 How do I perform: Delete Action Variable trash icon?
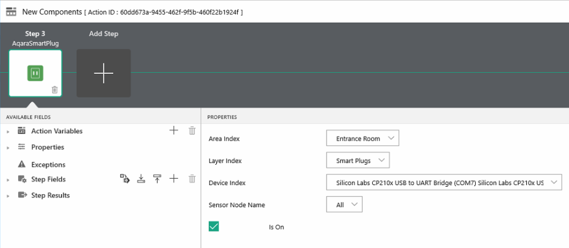192,131
